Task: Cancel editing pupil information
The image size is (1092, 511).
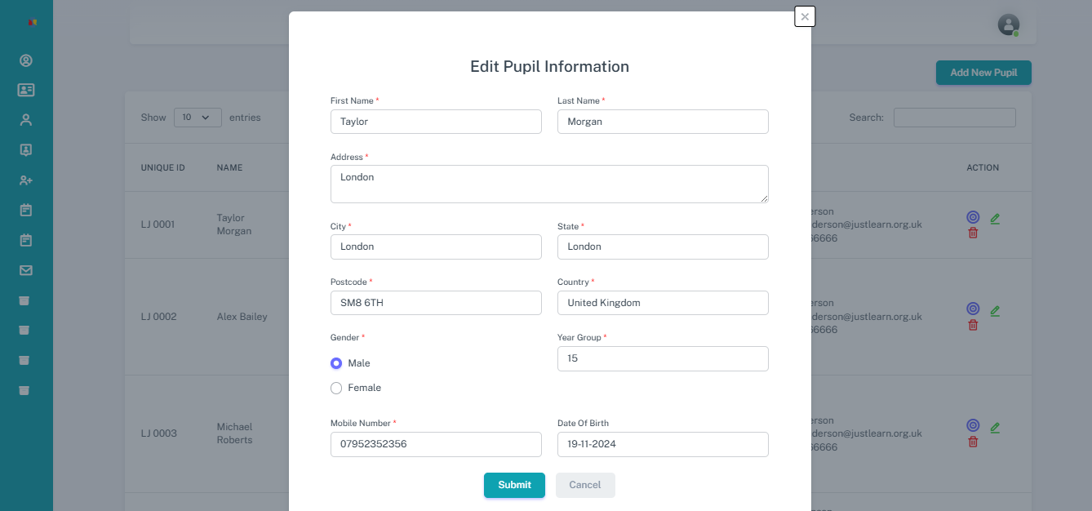Action: pyautogui.click(x=584, y=485)
